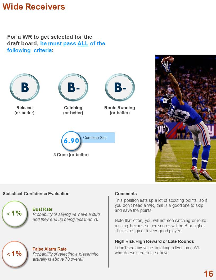Image resolution: width=216 pixels, height=280 pixels.
Task: Click the Wide Receivers page title
Action: coord(34,7)
